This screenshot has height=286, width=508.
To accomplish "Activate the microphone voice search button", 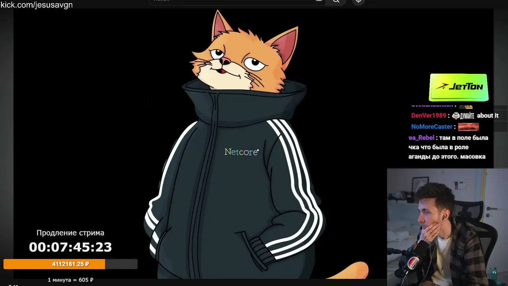I will pyautogui.click(x=358, y=1).
